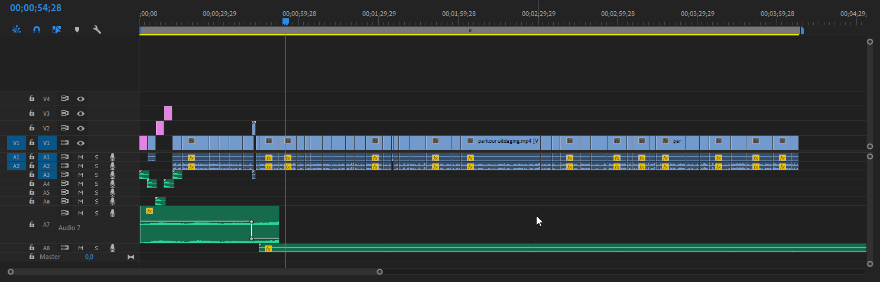Image resolution: width=880 pixels, height=282 pixels.
Task: Hide track V1 output with eye icon
Action: click(81, 143)
